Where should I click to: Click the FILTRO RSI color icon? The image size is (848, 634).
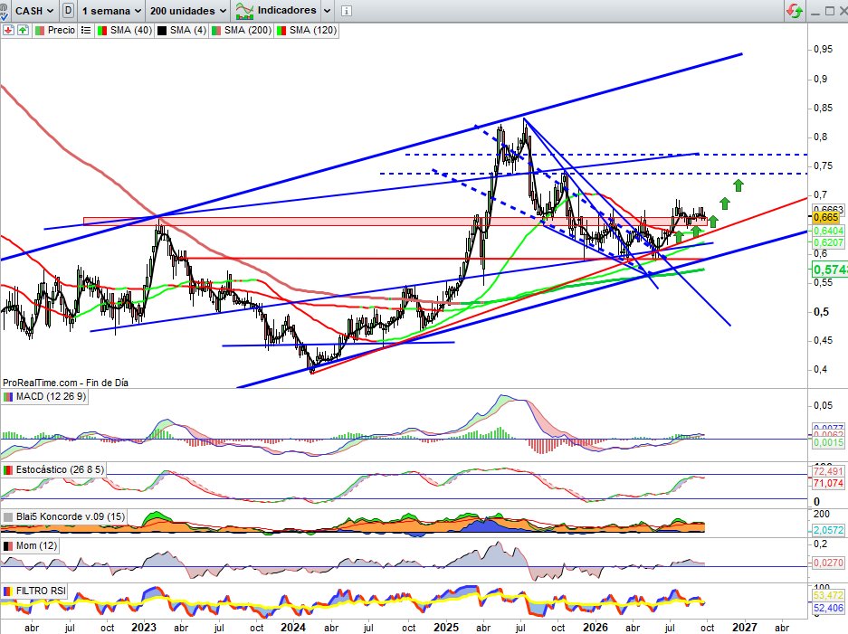point(8,591)
